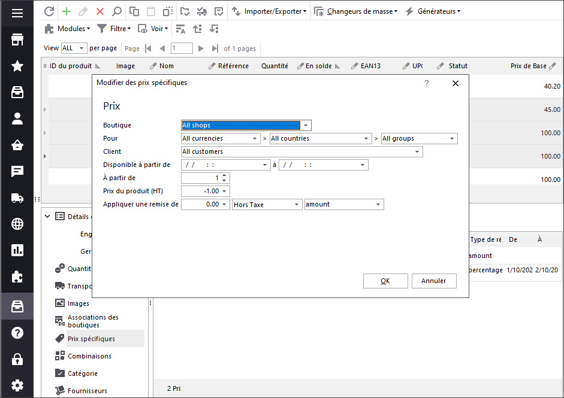The width and height of the screenshot is (564, 398).
Task: Click the dialog help question mark
Action: pos(427,83)
